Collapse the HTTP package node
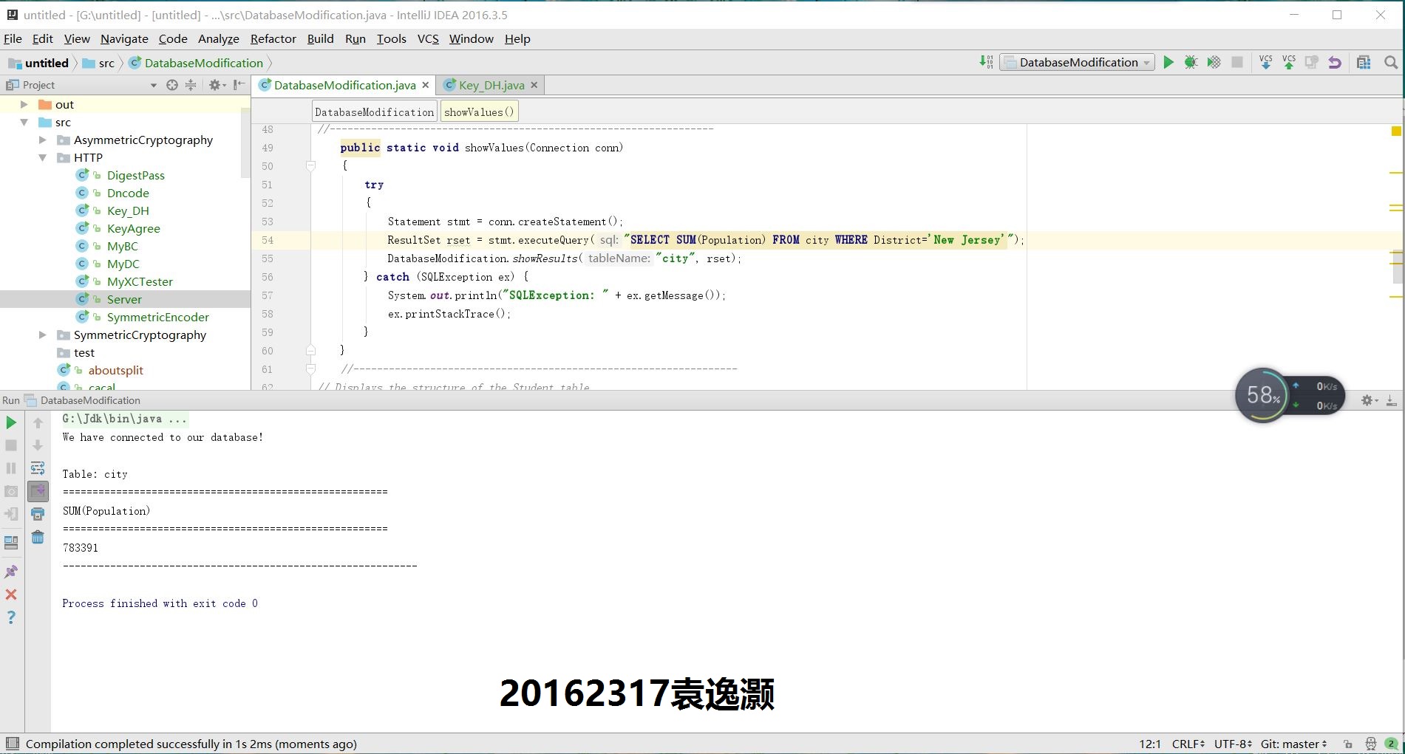Screen dimensions: 1405x754 (x=42, y=157)
